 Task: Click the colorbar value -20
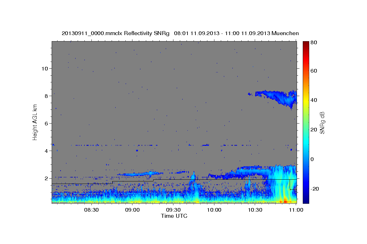coord(315,189)
